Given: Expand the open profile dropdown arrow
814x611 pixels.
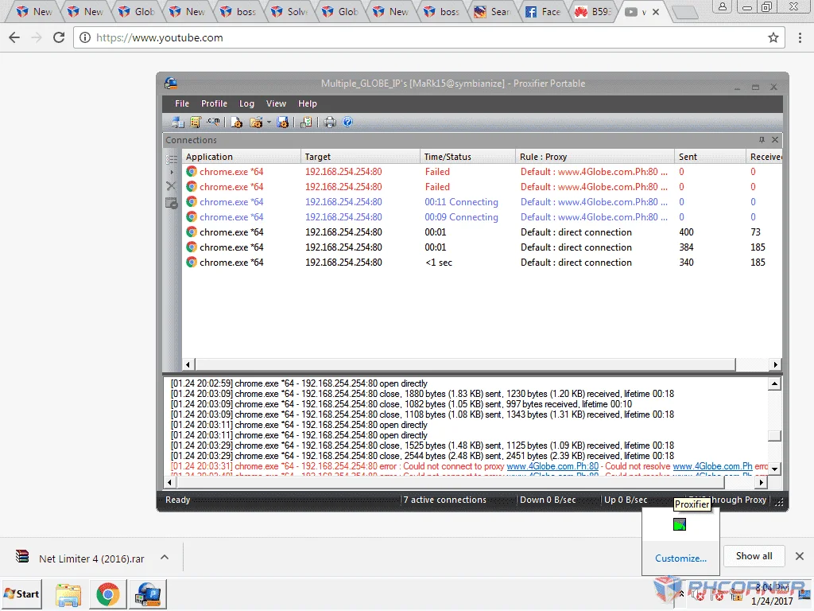Looking at the screenshot, I should 269,123.
